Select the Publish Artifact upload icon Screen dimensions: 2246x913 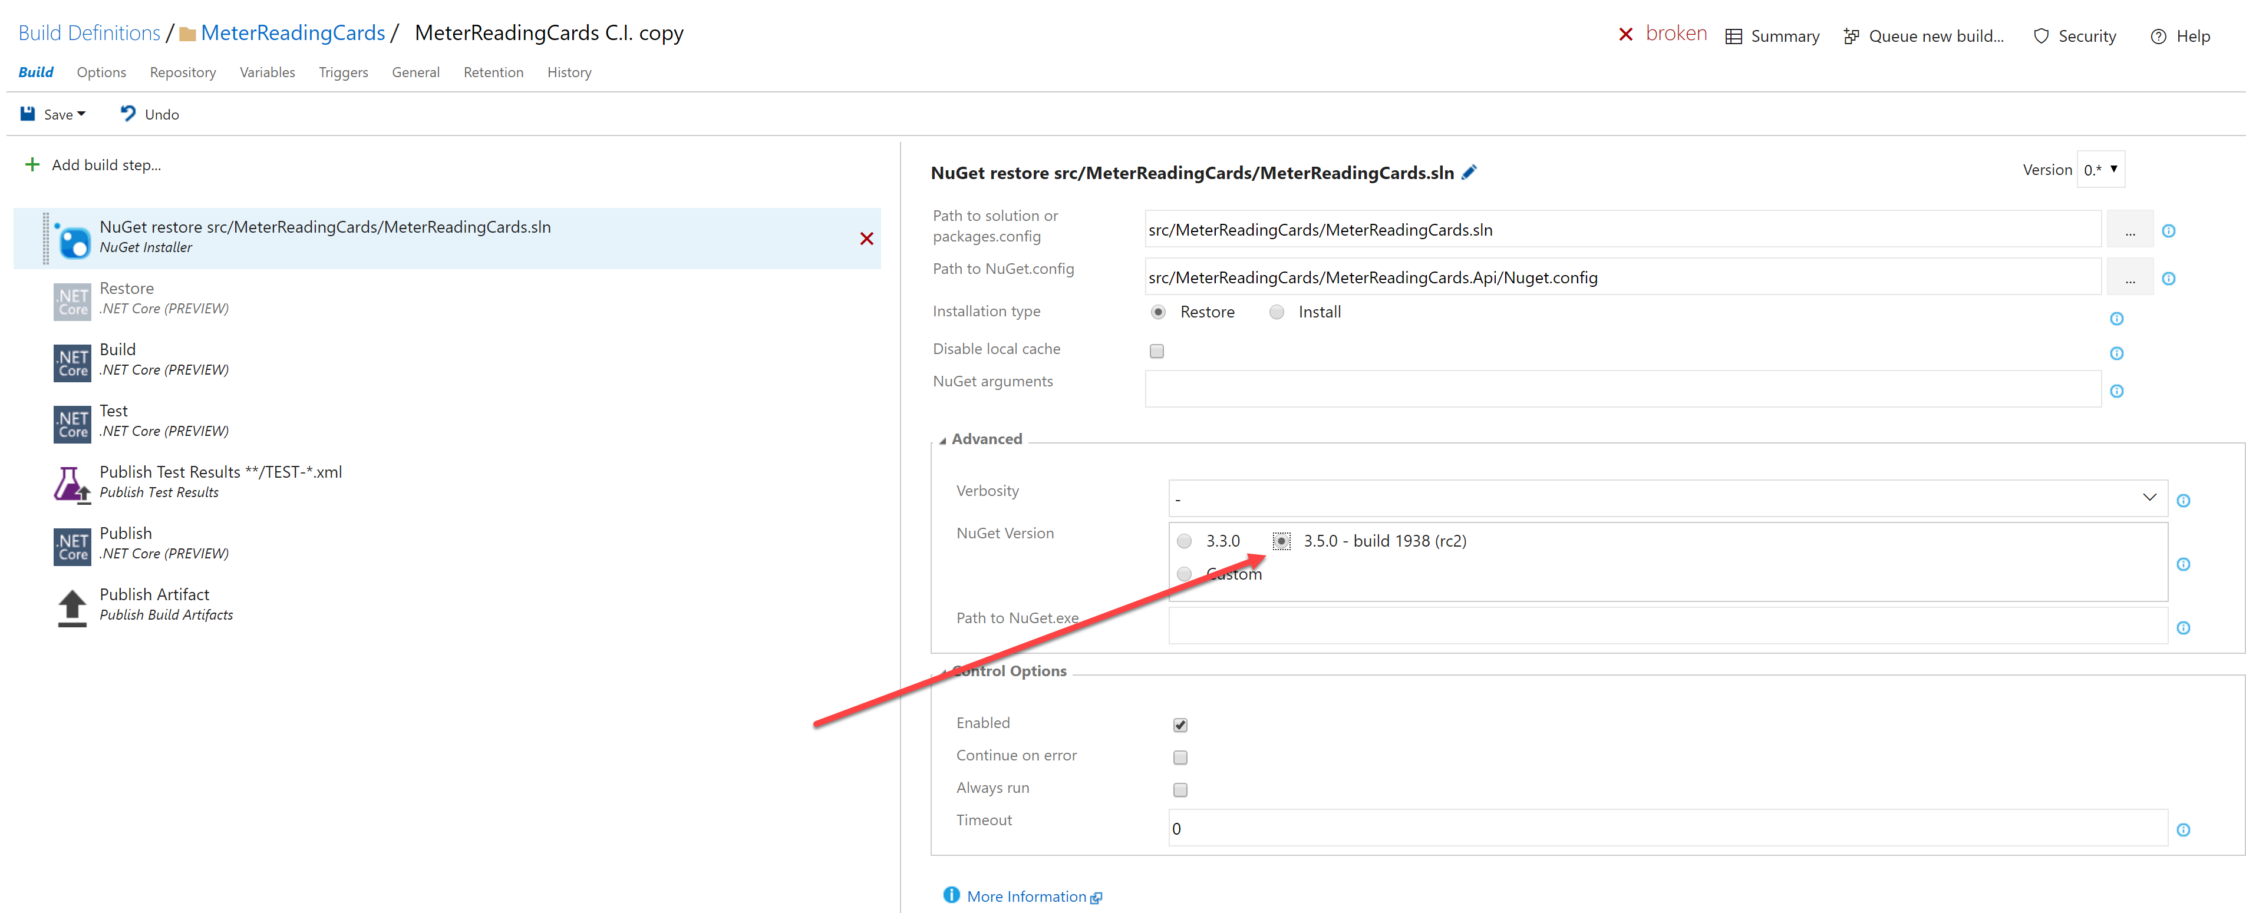71,606
